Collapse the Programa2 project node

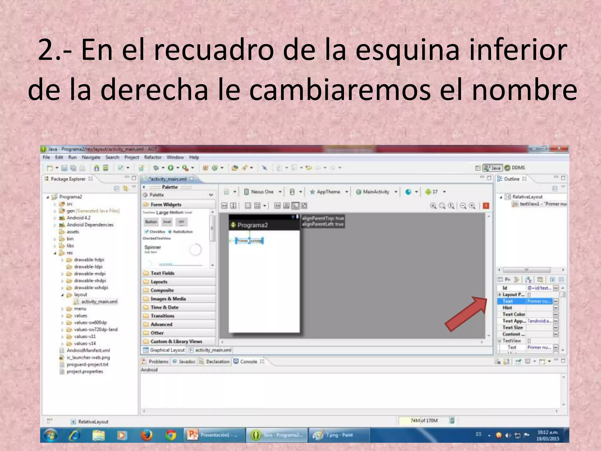[48, 197]
